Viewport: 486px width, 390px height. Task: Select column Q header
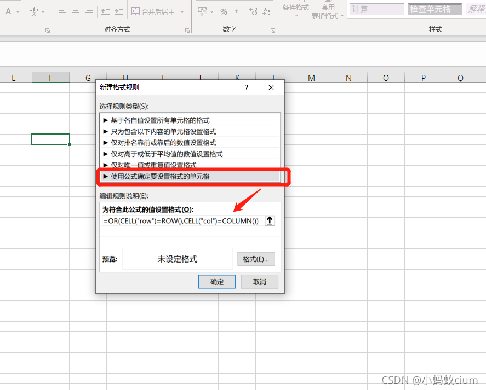[x=461, y=78]
